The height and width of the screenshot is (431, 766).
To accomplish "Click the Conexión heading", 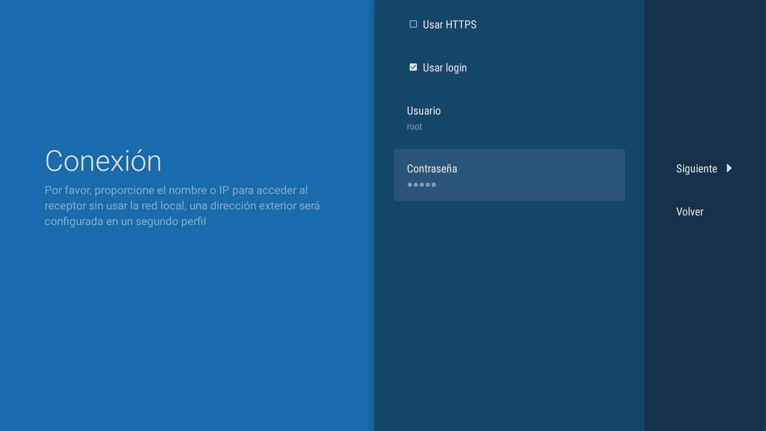I will tap(103, 161).
